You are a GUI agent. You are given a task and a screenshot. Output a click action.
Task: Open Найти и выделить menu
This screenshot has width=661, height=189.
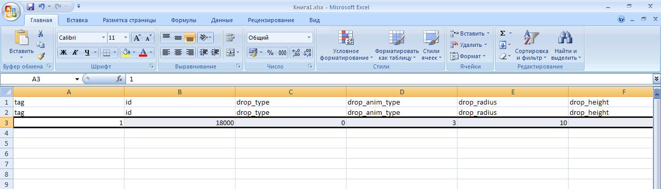(565, 45)
